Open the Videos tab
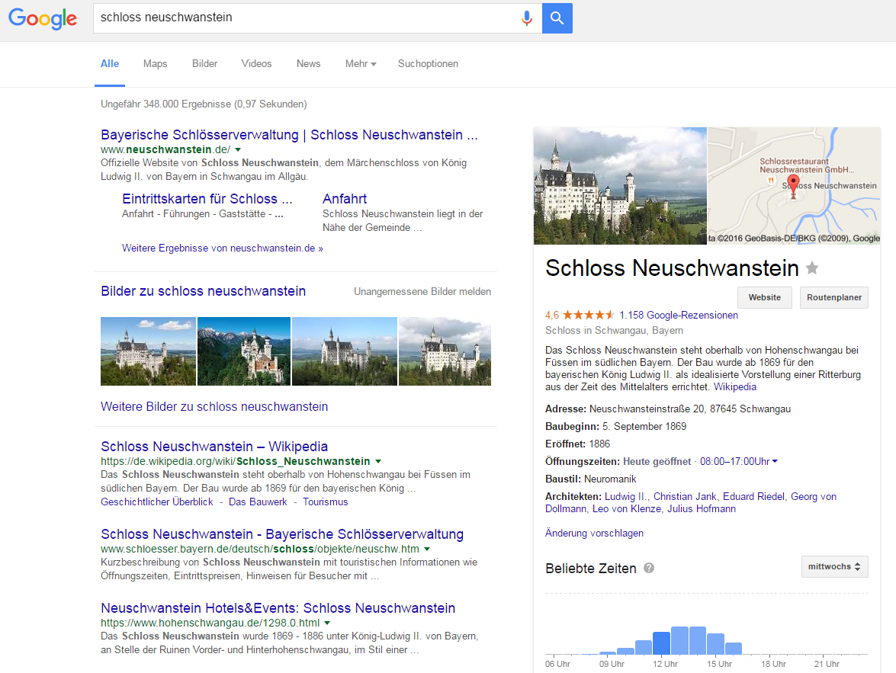This screenshot has height=673, width=896. (x=256, y=64)
